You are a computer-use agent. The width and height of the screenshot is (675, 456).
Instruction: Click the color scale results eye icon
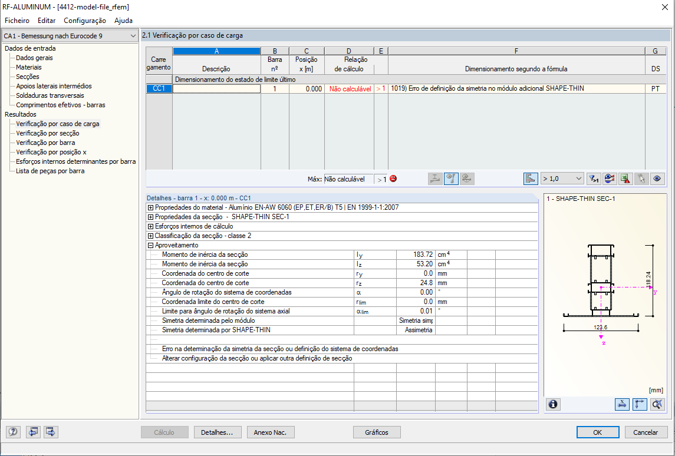click(610, 179)
